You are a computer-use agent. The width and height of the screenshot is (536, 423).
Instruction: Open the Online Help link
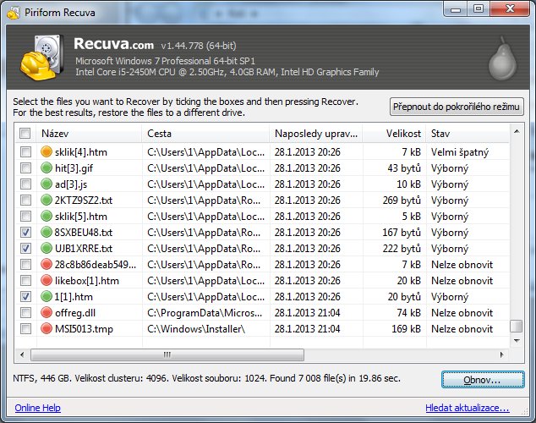[37, 408]
